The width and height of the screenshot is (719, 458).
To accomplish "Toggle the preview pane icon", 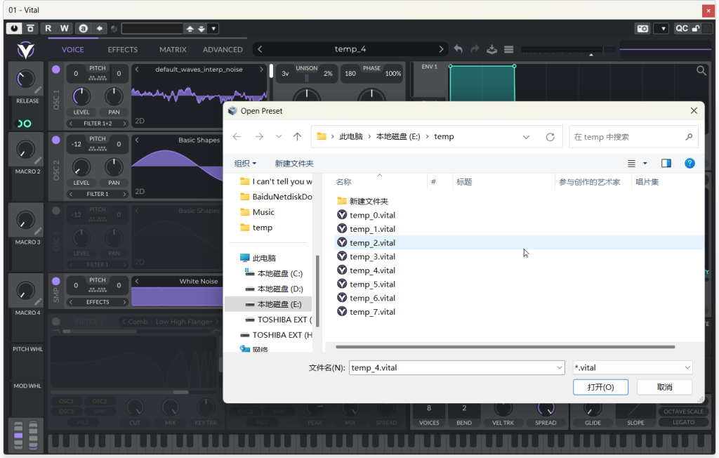I will pos(666,164).
